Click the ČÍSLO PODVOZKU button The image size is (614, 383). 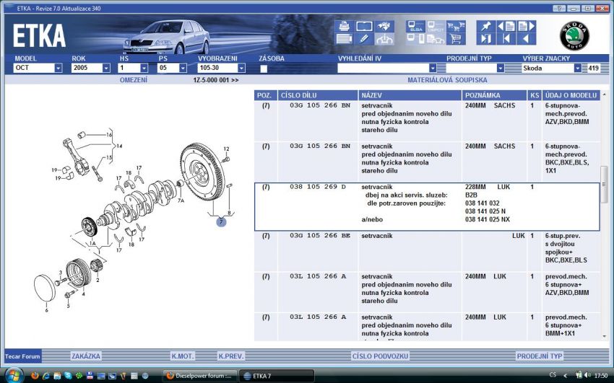pyautogui.click(x=381, y=356)
